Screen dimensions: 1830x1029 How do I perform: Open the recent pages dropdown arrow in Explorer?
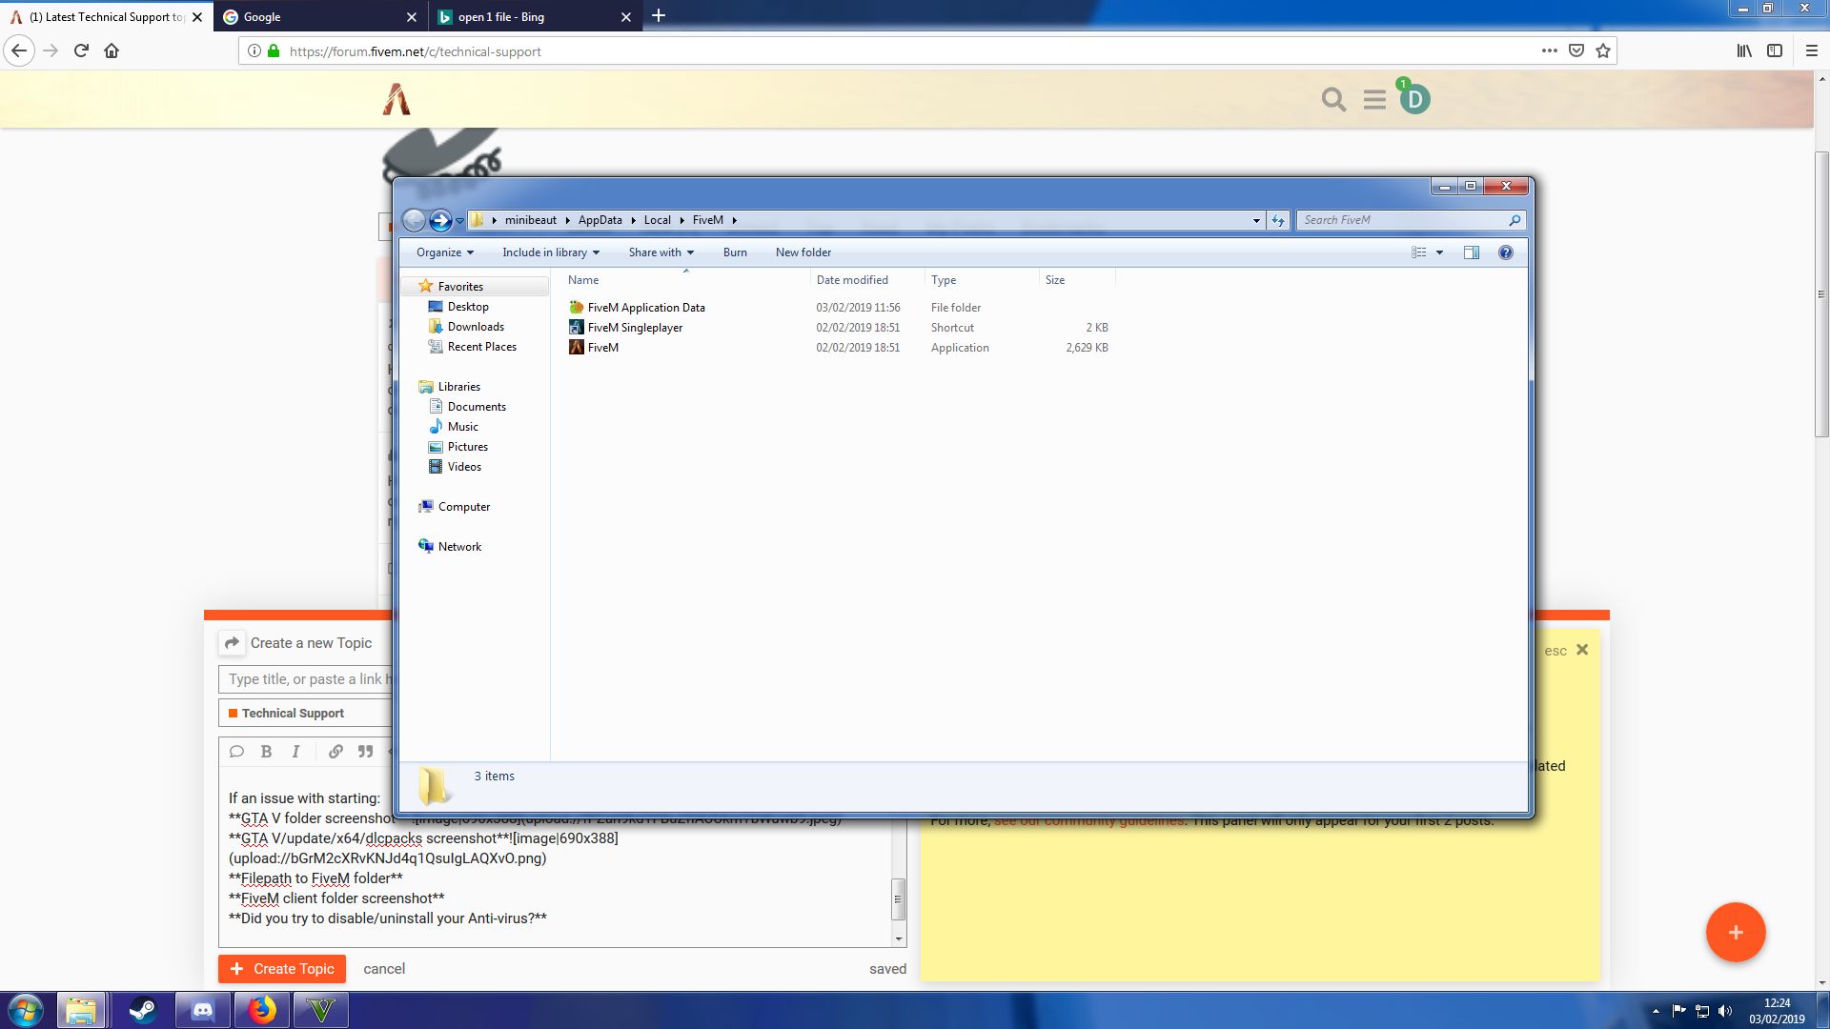459,221
